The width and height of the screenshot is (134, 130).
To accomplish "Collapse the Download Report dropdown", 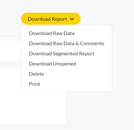I will coord(51,19).
